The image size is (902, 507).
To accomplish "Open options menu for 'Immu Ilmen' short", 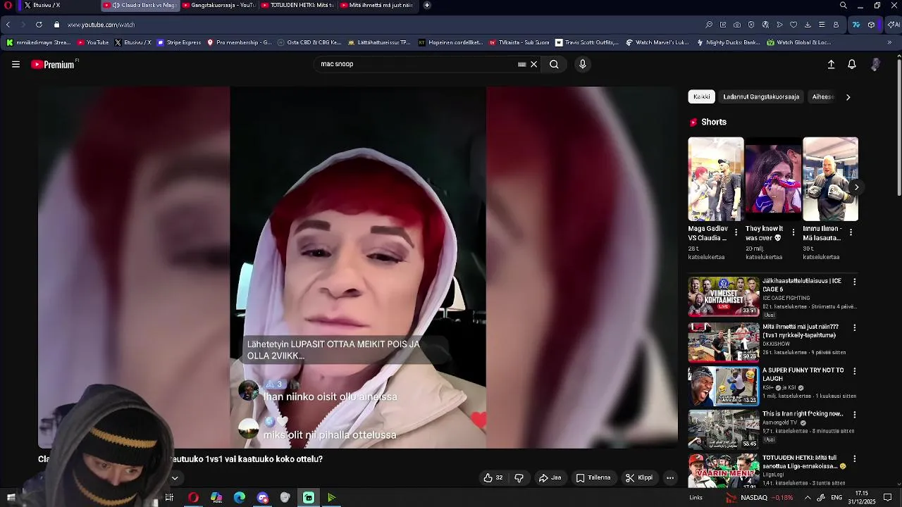I will (851, 232).
